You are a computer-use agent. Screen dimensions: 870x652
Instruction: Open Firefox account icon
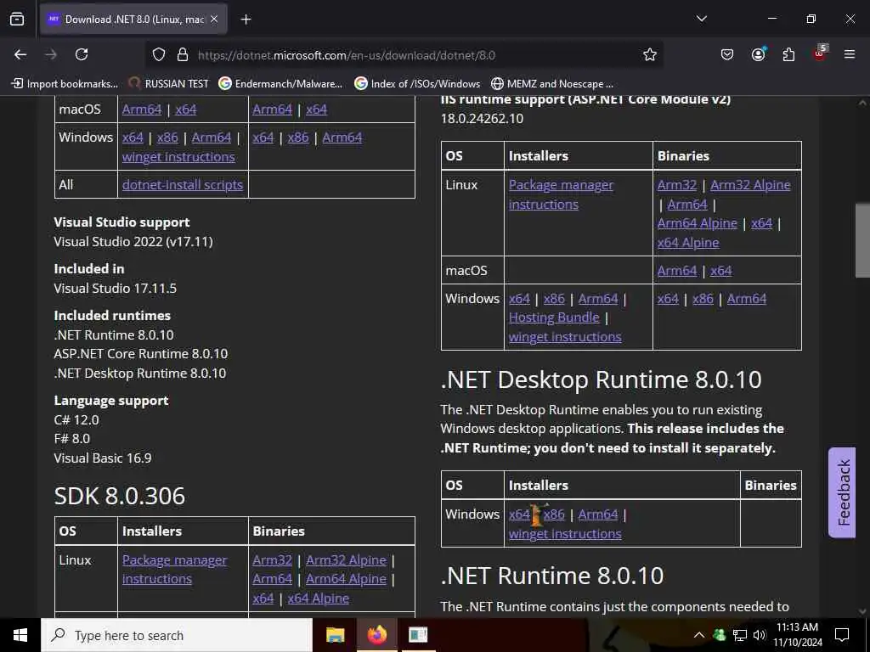(759, 53)
